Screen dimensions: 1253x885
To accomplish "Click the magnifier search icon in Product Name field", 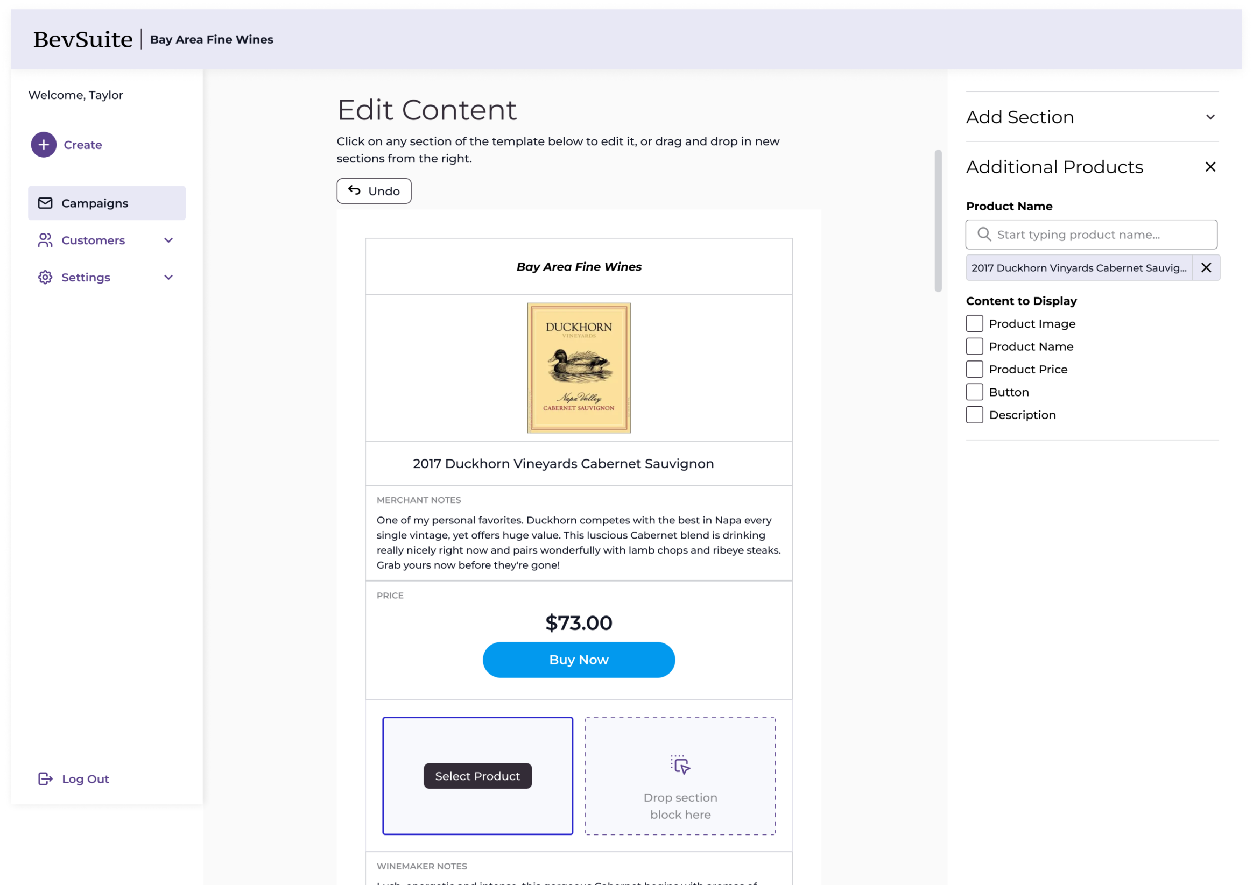I will click(x=984, y=234).
